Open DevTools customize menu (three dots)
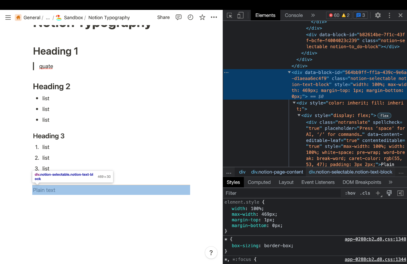Screen dimensions: 407x264 pos(389,15)
